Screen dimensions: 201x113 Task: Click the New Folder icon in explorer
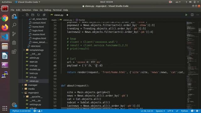pos(33,15)
